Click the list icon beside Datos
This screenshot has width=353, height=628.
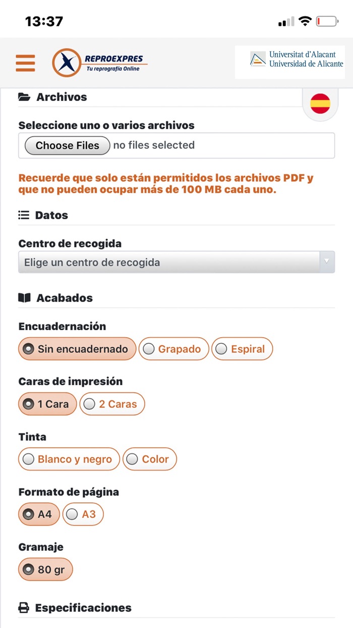coord(23,214)
